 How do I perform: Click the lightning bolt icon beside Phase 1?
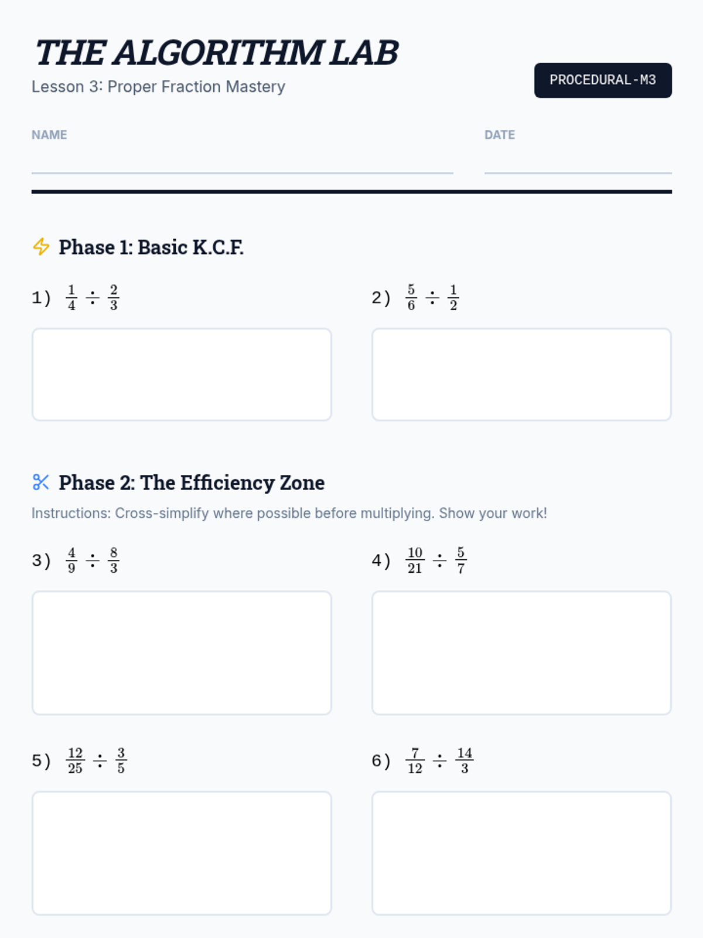coord(41,247)
